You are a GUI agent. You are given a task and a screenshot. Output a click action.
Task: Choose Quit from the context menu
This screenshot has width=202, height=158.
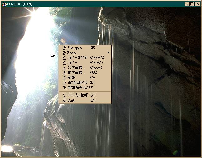tap(85, 100)
